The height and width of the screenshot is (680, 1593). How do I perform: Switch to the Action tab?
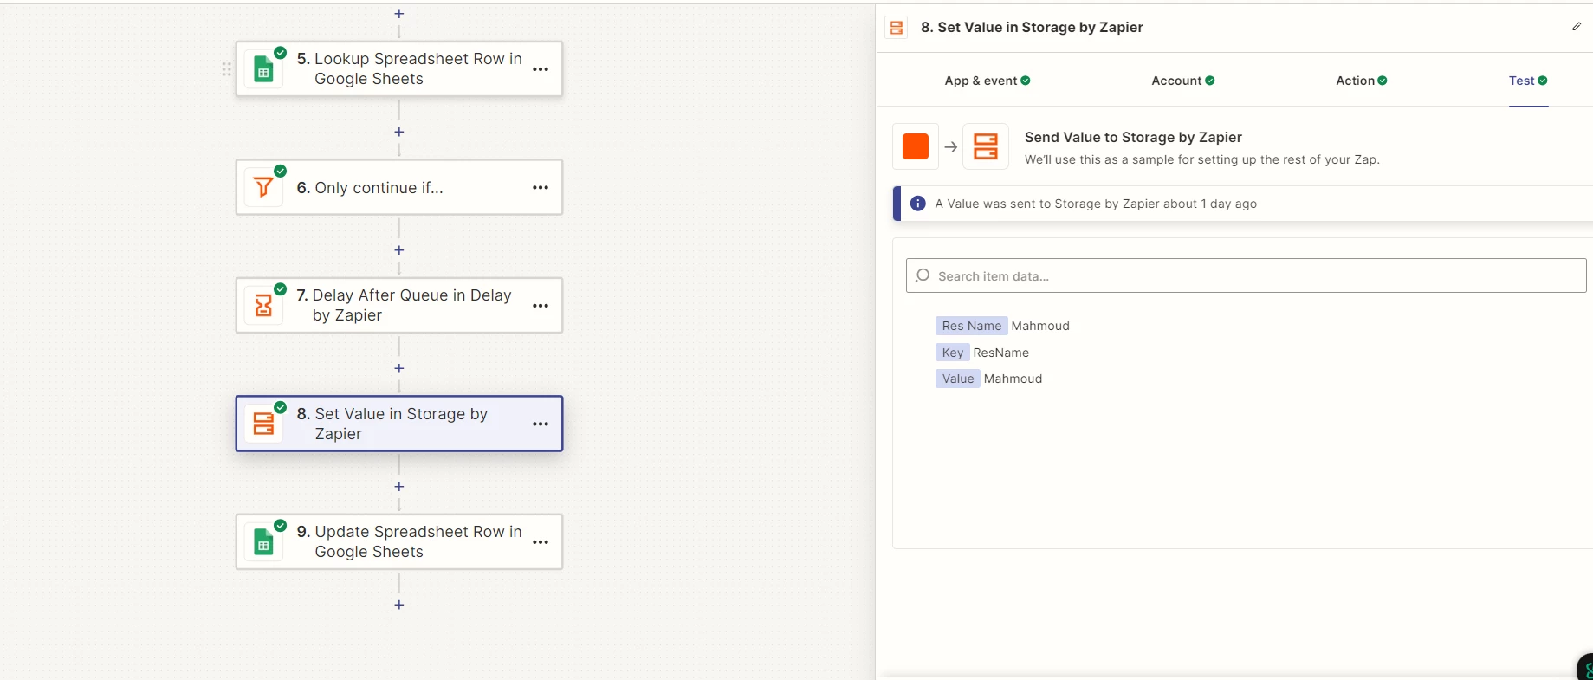pyautogui.click(x=1362, y=81)
